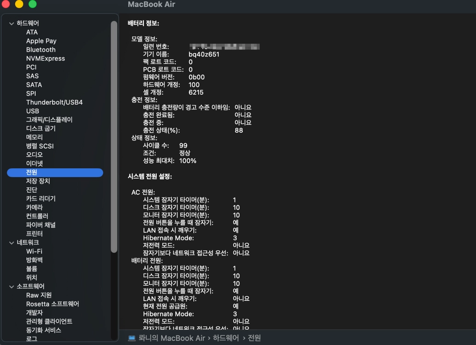Select 관리형 클라이언트 in sidebar
Image resolution: width=476 pixels, height=345 pixels.
pos(49,322)
